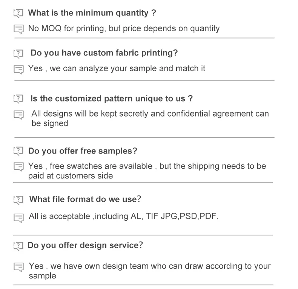
Task: Click question icon beside free samples question
Action: [18, 151]
